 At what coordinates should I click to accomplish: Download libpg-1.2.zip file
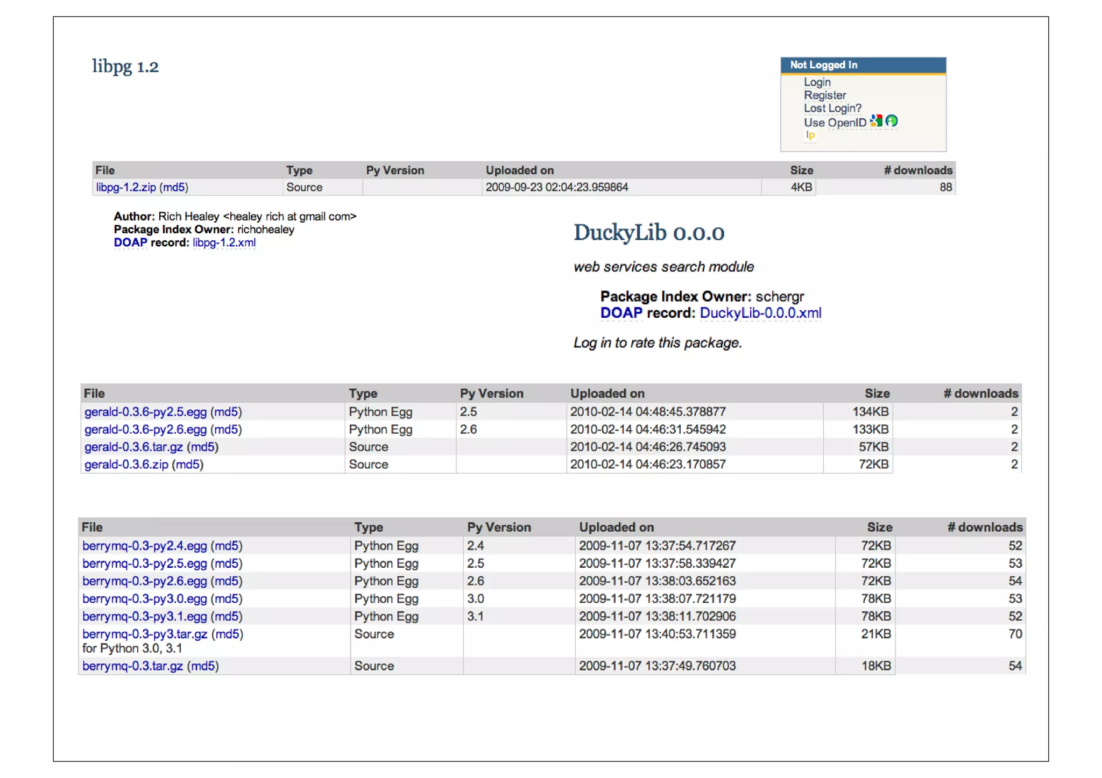click(x=126, y=187)
